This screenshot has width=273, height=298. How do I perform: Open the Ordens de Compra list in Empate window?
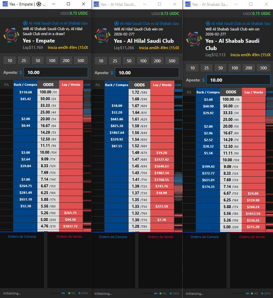click(x=22, y=237)
